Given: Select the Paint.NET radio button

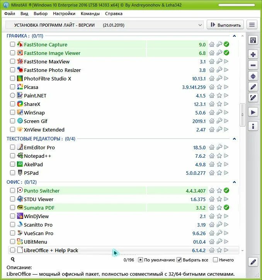Looking at the screenshot, I should coord(12,96).
